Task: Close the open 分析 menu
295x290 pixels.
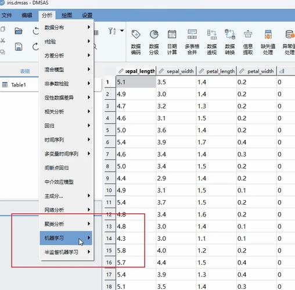Action: pyautogui.click(x=47, y=15)
